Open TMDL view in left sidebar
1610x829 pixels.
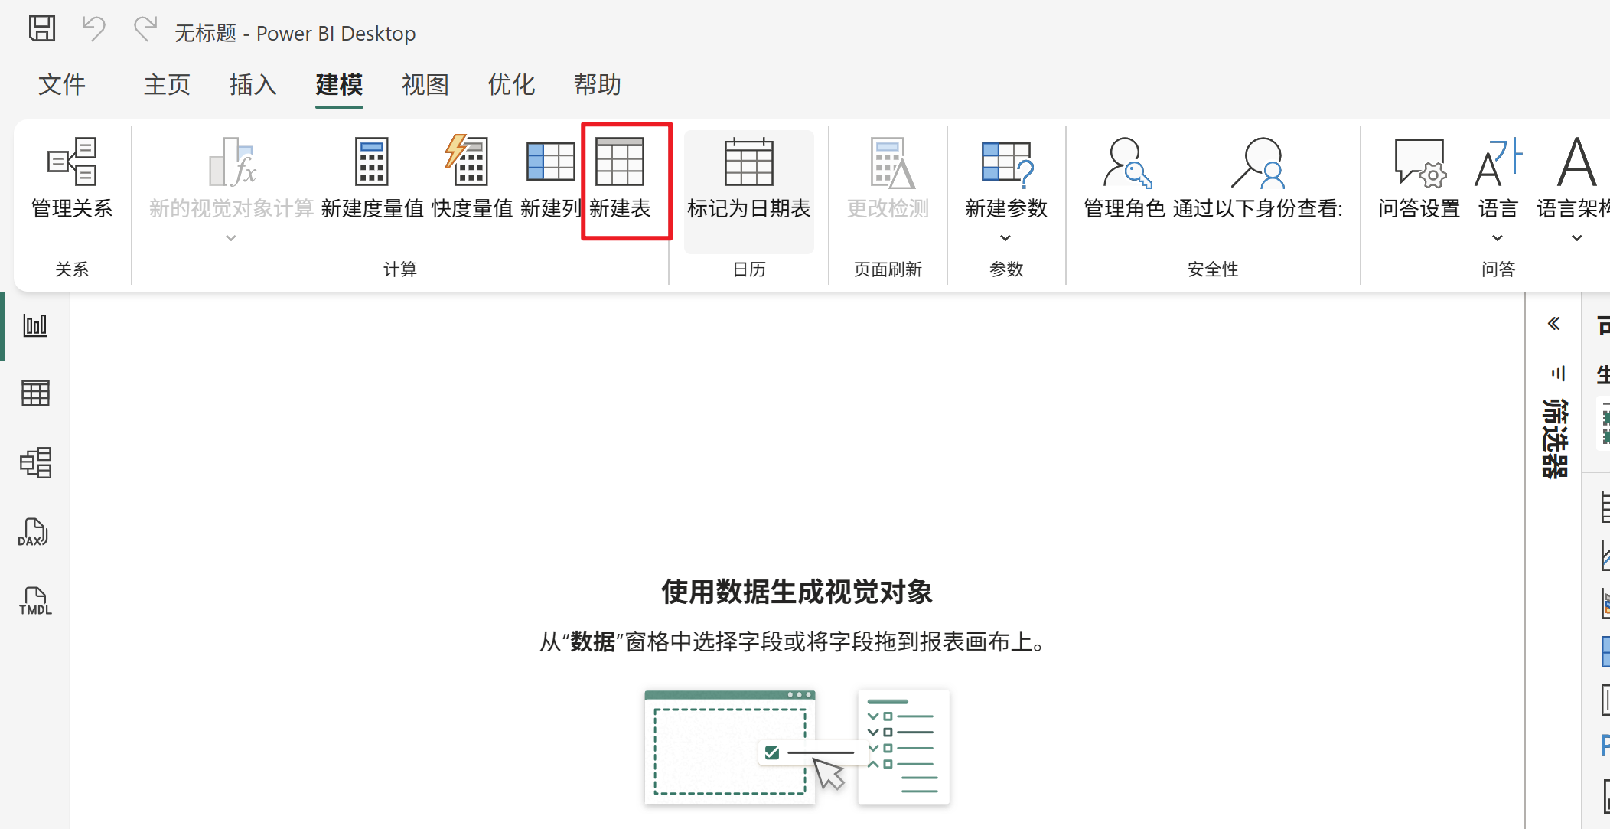point(35,601)
